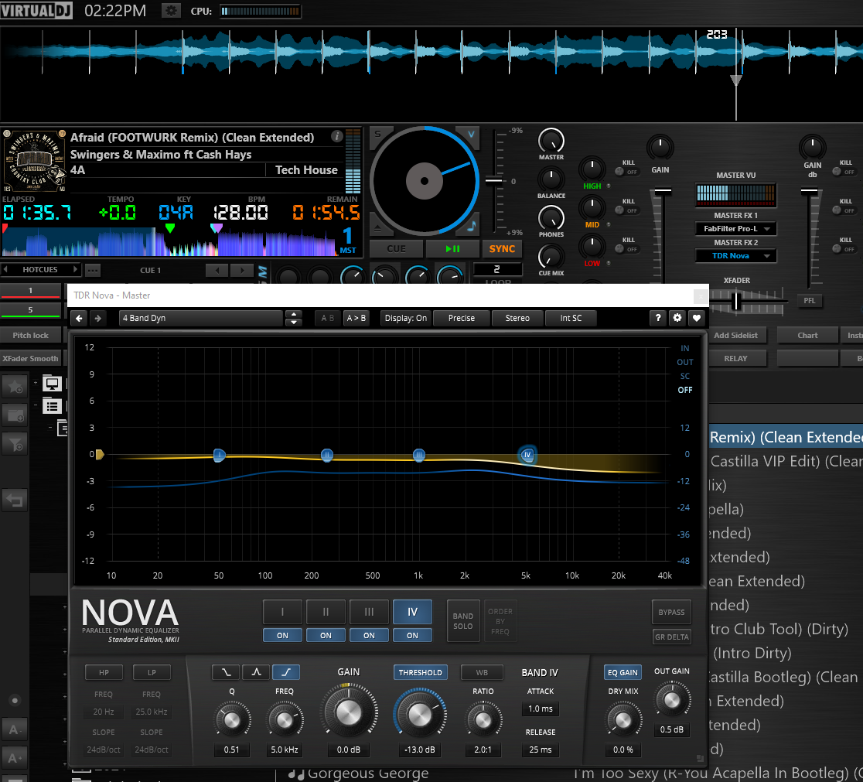Click the next cue arrow beside CUE 1
The image size is (863, 782).
(241, 271)
